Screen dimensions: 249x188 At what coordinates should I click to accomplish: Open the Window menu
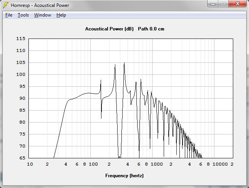tap(43, 15)
